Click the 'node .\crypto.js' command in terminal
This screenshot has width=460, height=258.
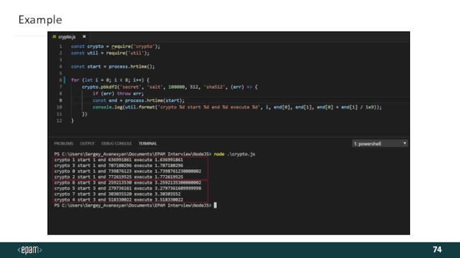[233, 155]
